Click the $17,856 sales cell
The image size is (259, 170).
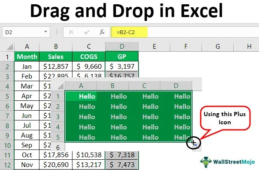pyautogui.click(x=56, y=155)
